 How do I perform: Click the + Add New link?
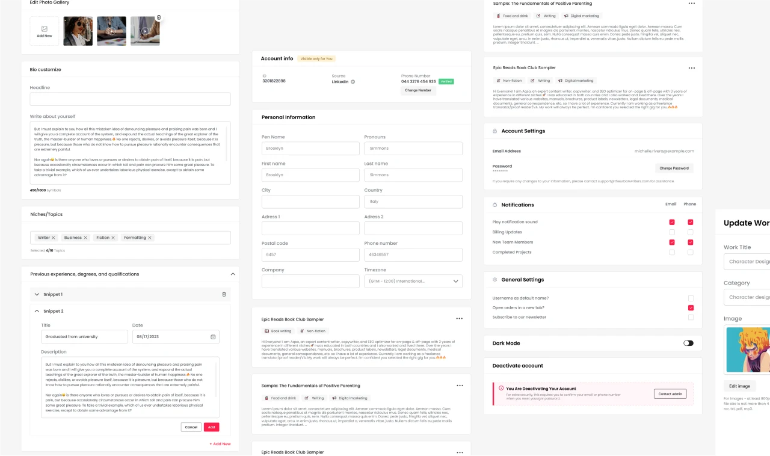click(x=220, y=444)
